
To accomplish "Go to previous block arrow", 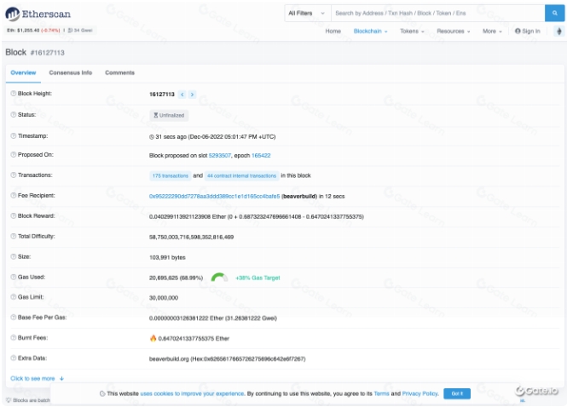I will tap(182, 95).
